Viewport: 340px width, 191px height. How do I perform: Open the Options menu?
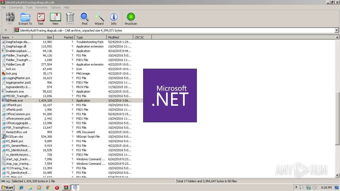[x=56, y=7]
